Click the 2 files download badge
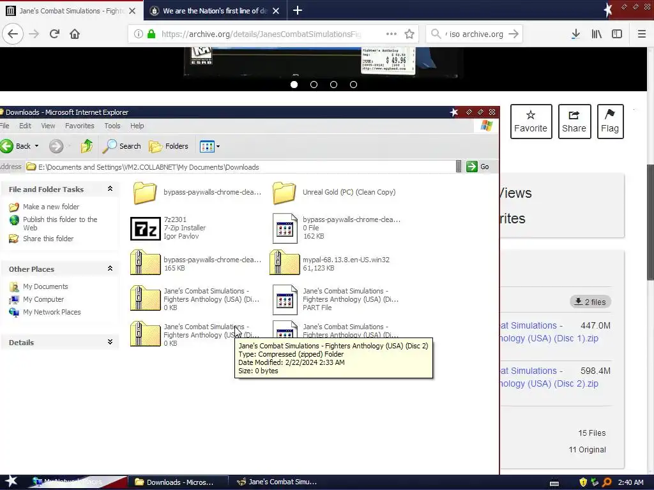654x490 pixels. [590, 302]
